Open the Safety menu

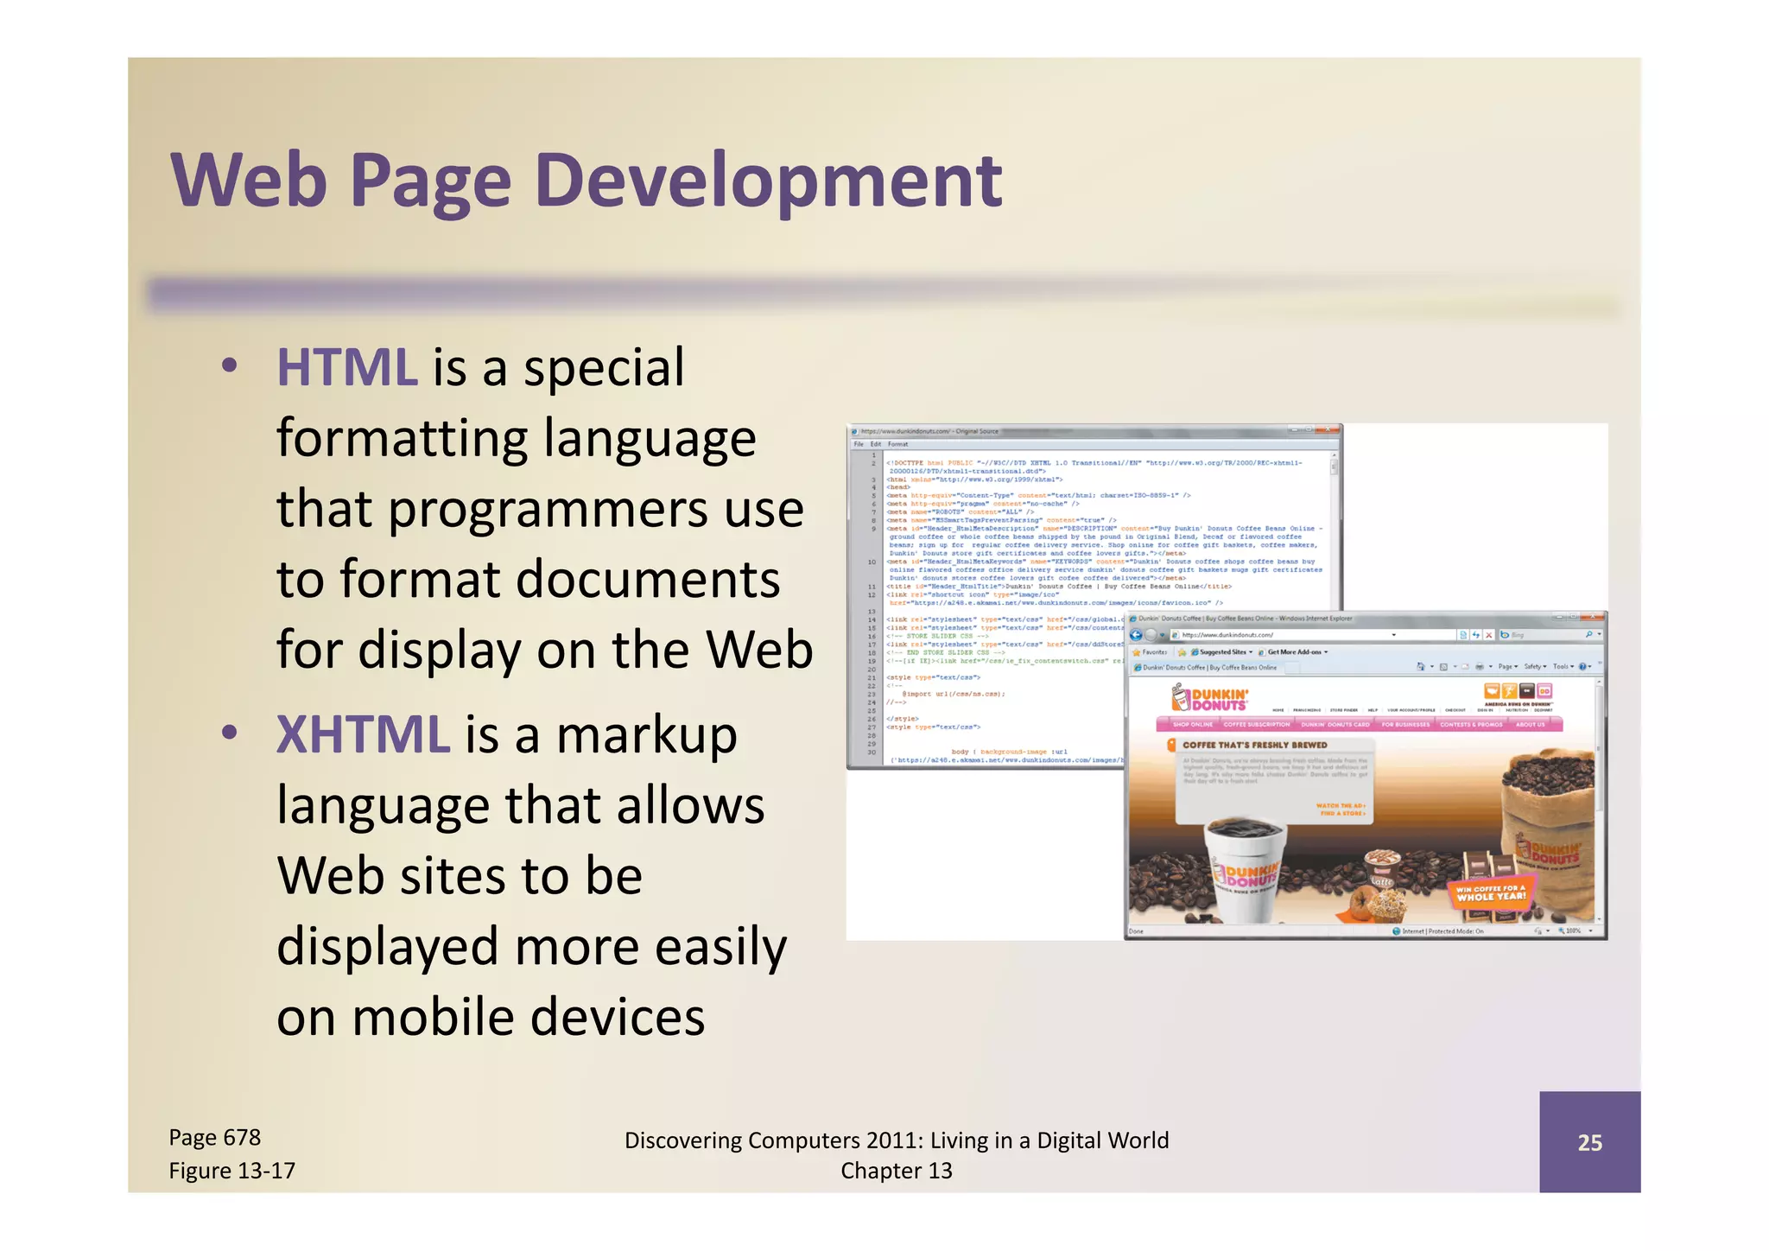point(1535,666)
